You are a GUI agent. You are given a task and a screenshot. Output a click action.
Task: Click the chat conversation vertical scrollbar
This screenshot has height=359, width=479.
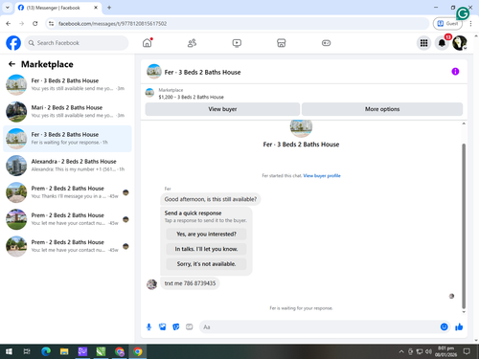click(464, 226)
